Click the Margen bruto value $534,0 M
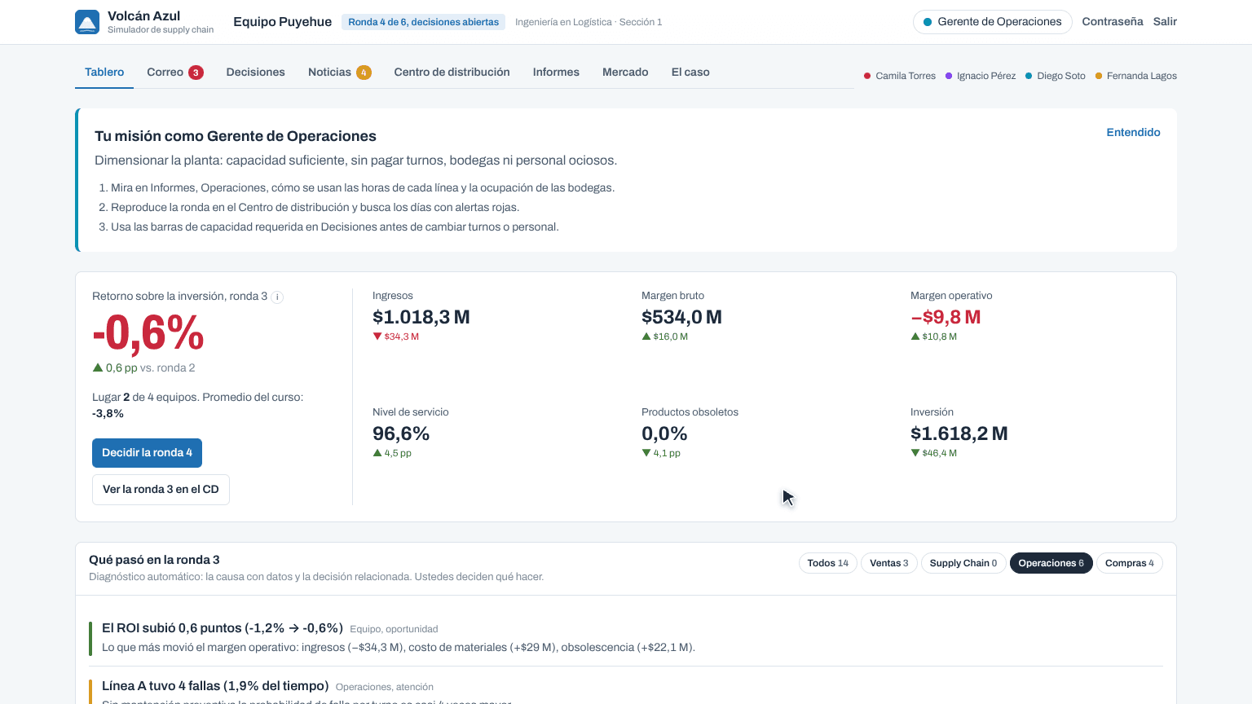 pos(681,317)
